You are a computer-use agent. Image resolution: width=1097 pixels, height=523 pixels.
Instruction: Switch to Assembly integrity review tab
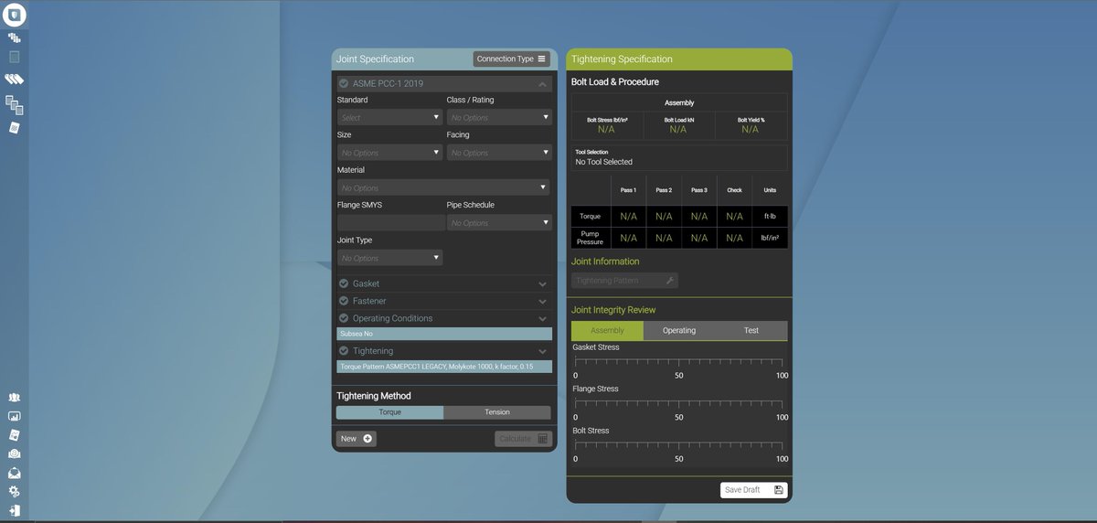coord(607,330)
